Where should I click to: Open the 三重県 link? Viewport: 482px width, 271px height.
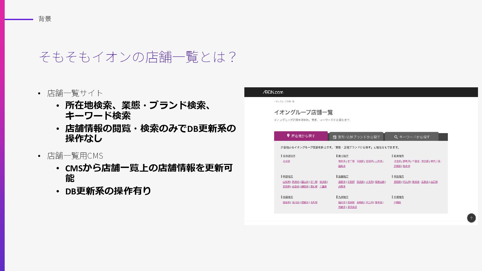(x=323, y=187)
